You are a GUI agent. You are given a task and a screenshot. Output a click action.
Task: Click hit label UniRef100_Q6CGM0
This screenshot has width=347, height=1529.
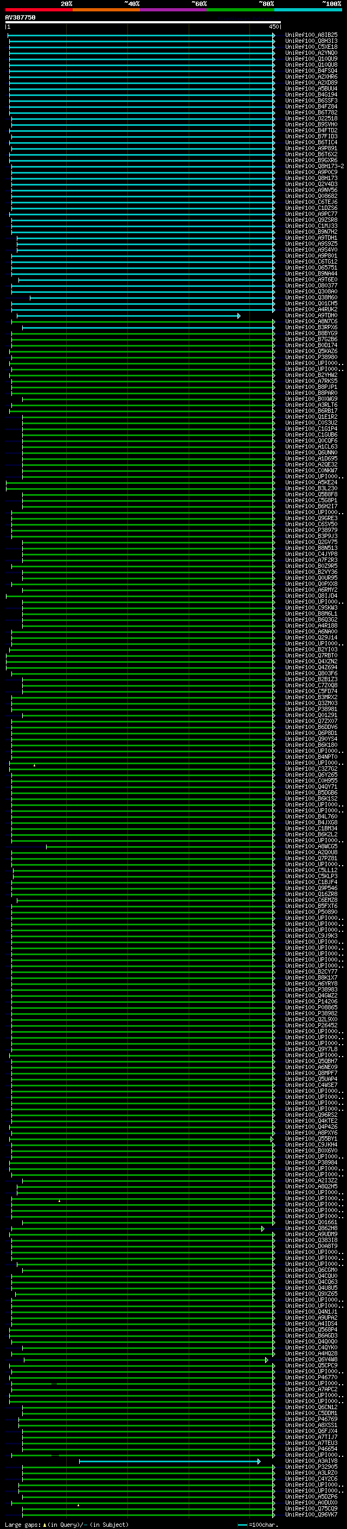pos(311,1270)
